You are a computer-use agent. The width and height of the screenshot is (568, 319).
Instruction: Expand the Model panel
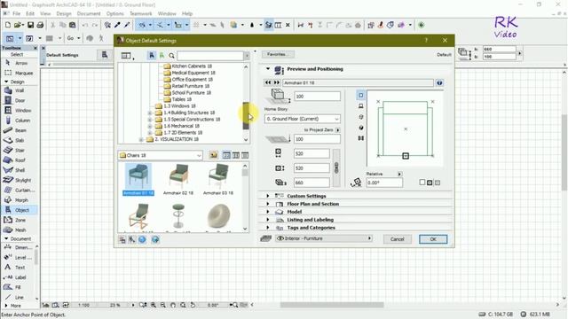tap(268, 212)
